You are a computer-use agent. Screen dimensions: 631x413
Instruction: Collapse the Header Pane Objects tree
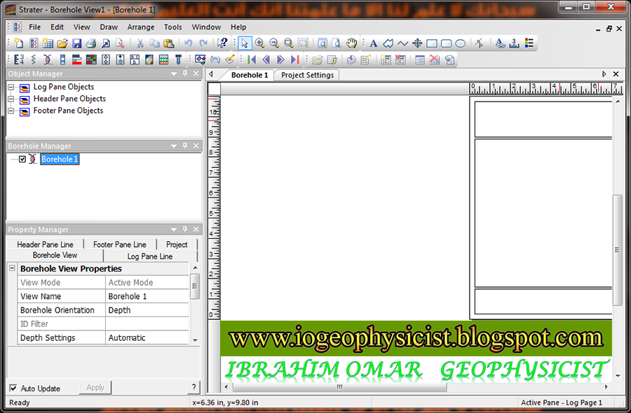pyautogui.click(x=10, y=98)
